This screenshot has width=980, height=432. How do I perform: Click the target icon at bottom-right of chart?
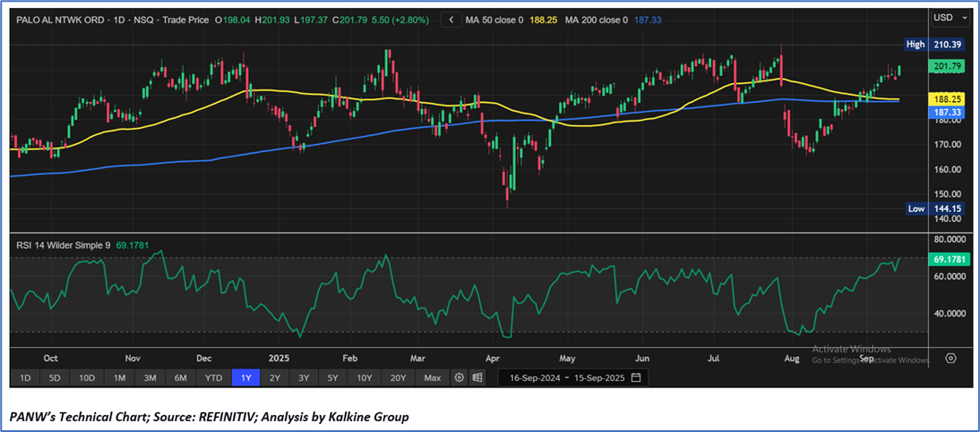click(x=950, y=359)
